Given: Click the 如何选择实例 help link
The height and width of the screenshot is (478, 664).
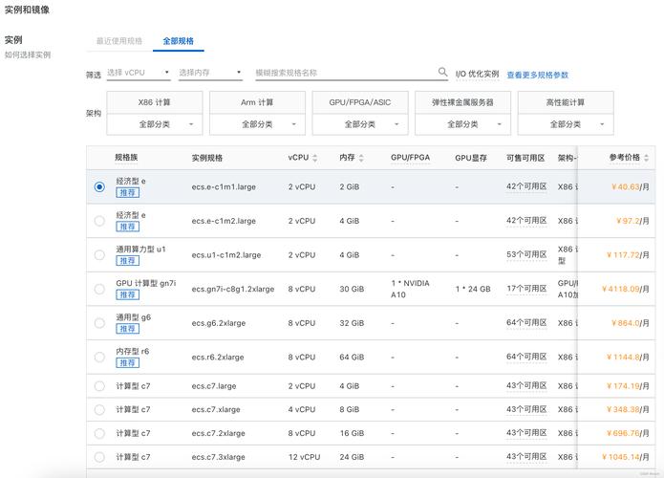Looking at the screenshot, I should [x=28, y=55].
